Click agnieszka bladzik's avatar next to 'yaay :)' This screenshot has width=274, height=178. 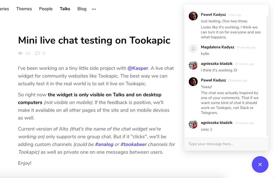(193, 124)
